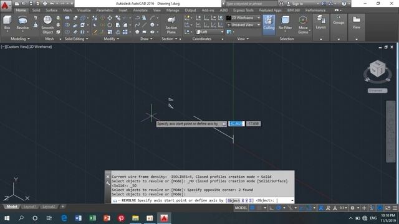Expand the Modify panel
399x224 pixels.
tap(112, 39)
